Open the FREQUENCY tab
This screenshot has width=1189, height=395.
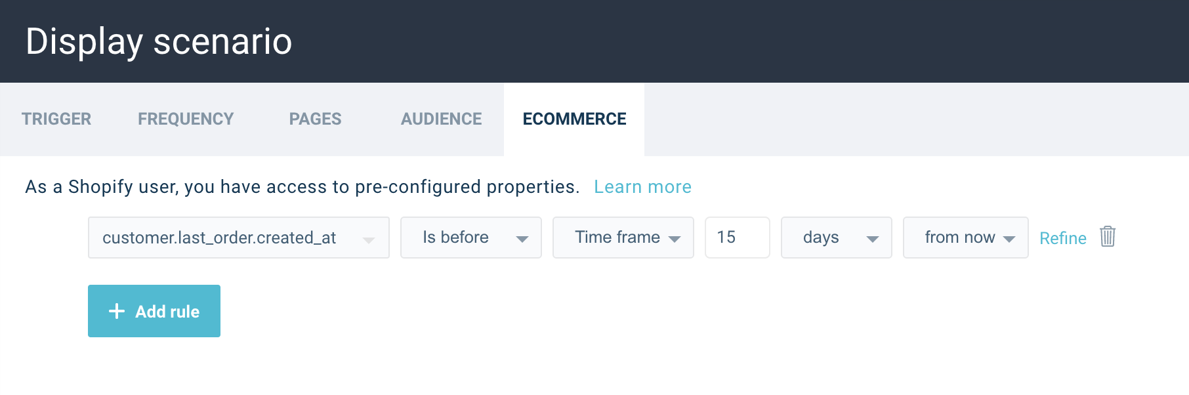[x=186, y=119]
